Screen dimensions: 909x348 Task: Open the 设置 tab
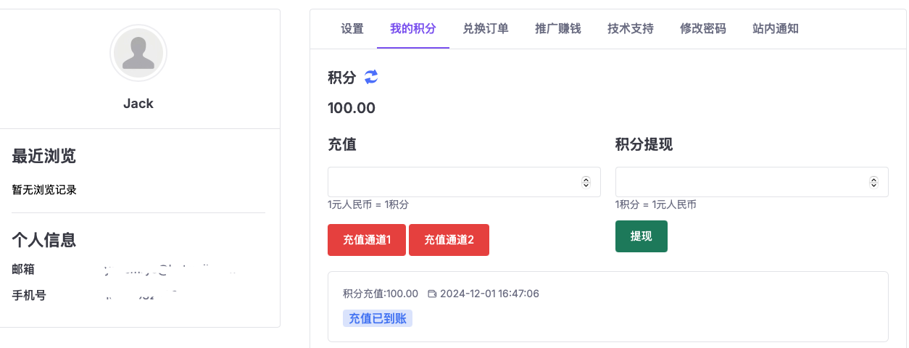pyautogui.click(x=352, y=29)
